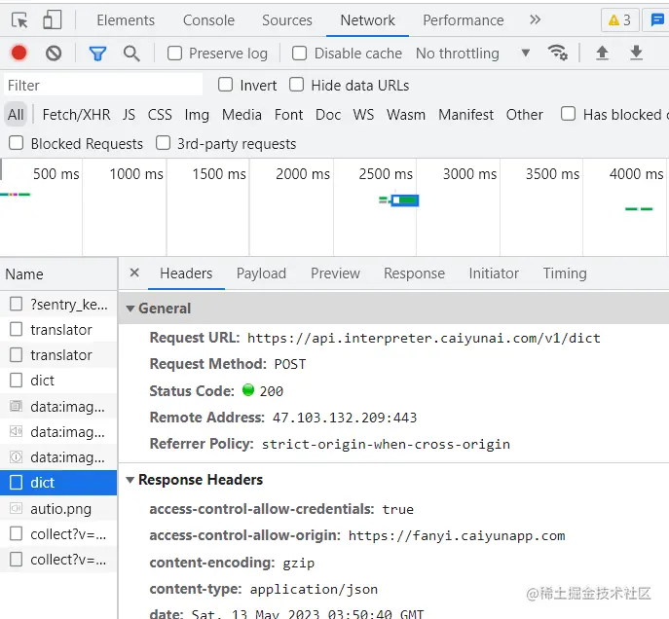The width and height of the screenshot is (669, 619).
Task: Open the Response tab
Action: (414, 273)
